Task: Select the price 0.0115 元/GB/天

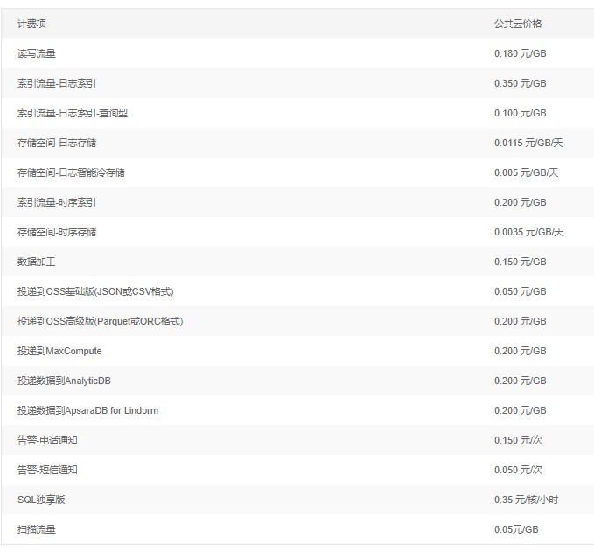Action: pos(528,143)
